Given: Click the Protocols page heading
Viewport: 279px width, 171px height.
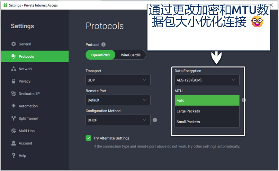Looking at the screenshot, I should pos(105,26).
